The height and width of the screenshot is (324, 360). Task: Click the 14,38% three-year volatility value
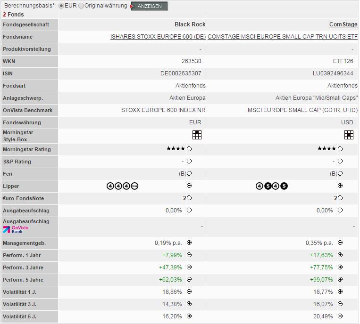172,304
